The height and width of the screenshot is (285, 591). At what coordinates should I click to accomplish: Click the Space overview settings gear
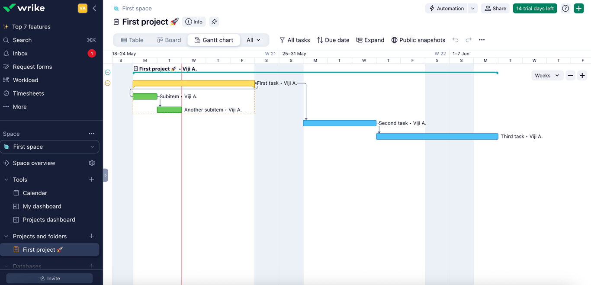point(91,163)
